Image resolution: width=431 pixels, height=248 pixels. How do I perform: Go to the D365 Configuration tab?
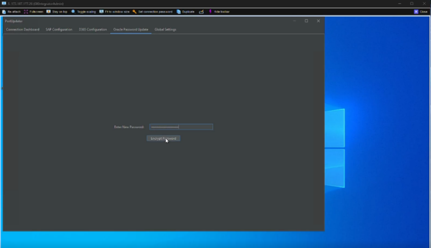tap(93, 30)
